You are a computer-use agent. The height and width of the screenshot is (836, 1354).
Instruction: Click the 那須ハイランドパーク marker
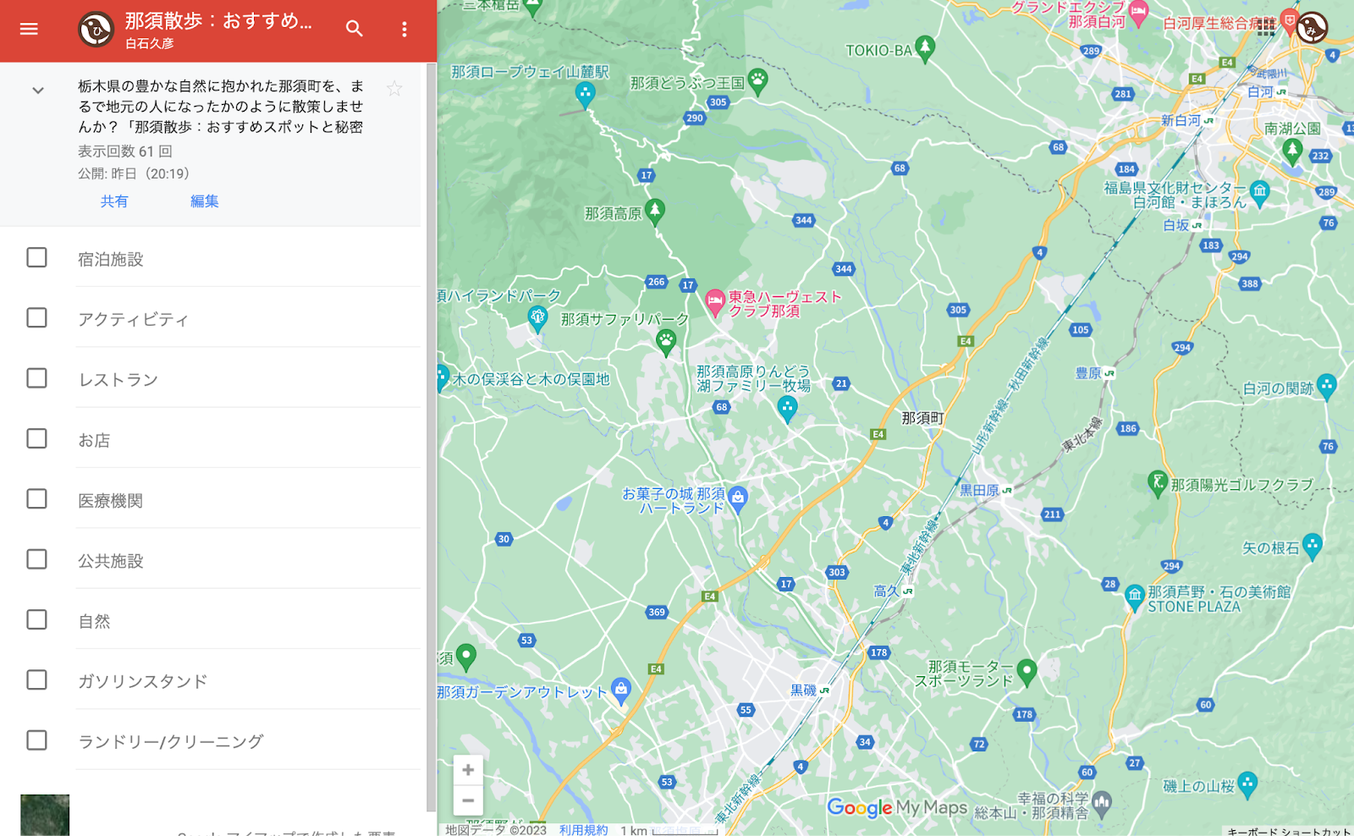[537, 318]
